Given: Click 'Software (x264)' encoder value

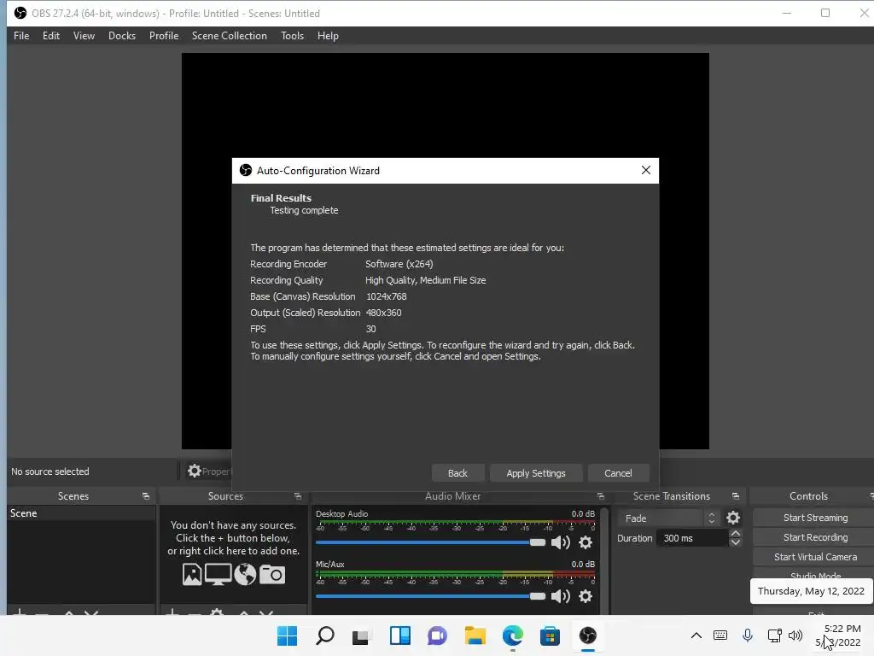Looking at the screenshot, I should click(x=399, y=264).
